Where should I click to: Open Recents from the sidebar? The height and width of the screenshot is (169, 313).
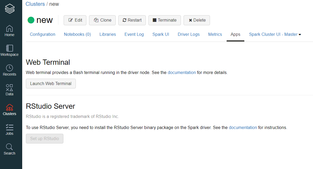point(10,70)
